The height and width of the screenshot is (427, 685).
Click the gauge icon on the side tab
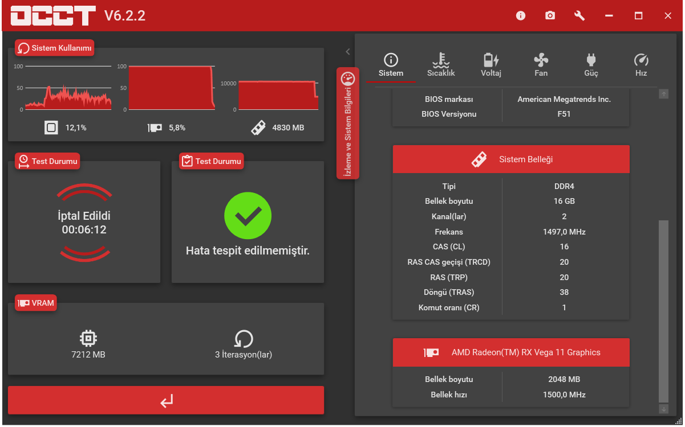tap(348, 79)
